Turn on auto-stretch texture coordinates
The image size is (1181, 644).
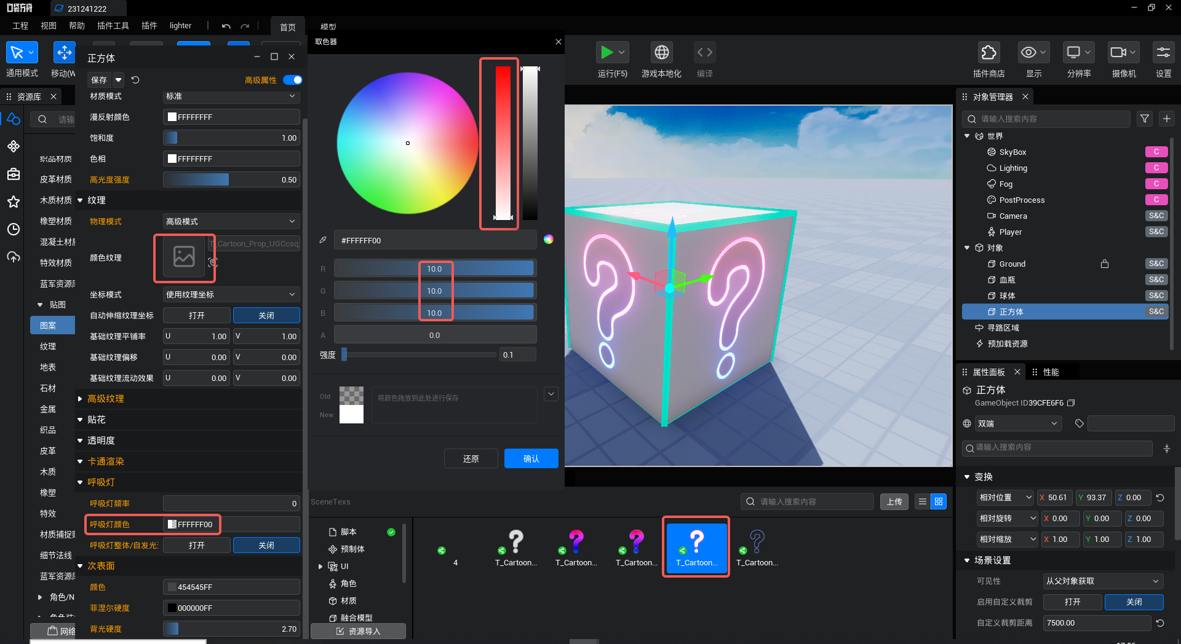pyautogui.click(x=197, y=315)
